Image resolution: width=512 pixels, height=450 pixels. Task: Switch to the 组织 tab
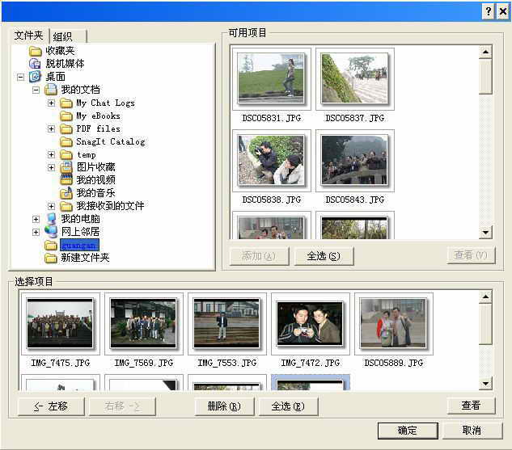pyautogui.click(x=63, y=36)
